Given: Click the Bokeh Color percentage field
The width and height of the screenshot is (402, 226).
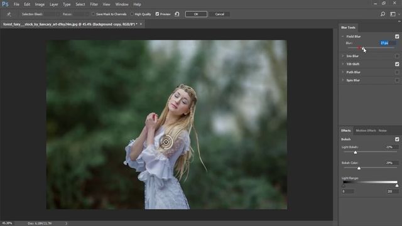Looking at the screenshot, I should pos(392,163).
